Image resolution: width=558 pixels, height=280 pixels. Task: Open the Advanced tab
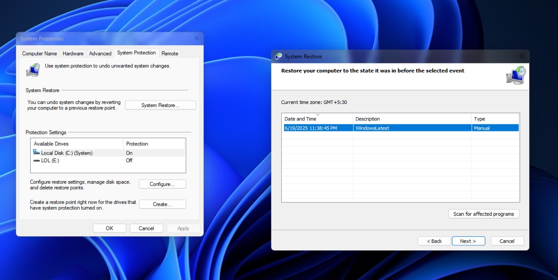coord(100,53)
